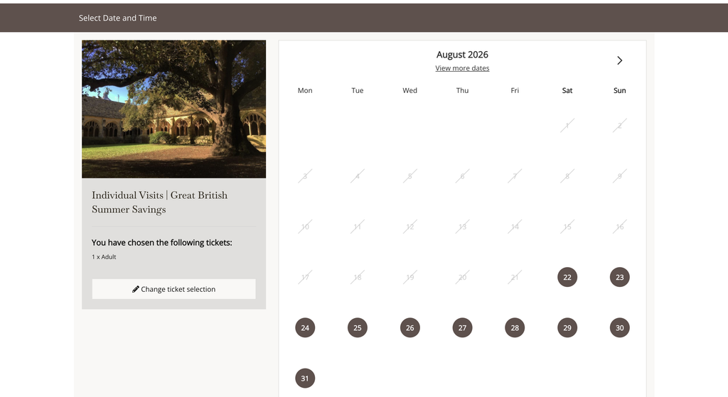The image size is (728, 397).
Task: Select Wednesday August 26
Action: click(x=410, y=327)
